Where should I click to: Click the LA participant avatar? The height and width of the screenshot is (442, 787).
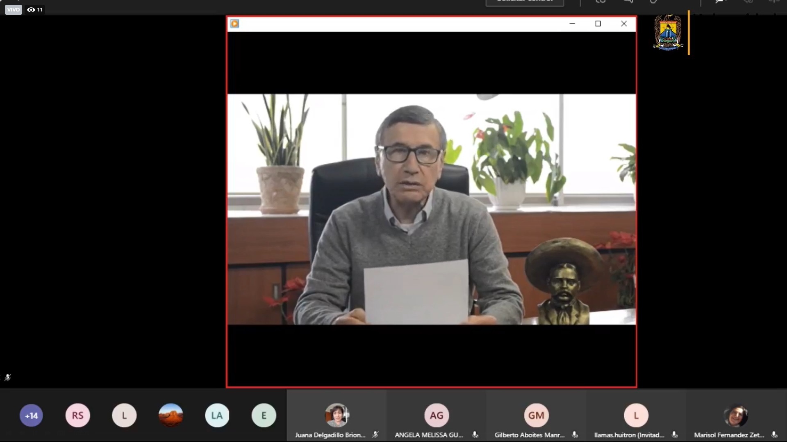[217, 416]
